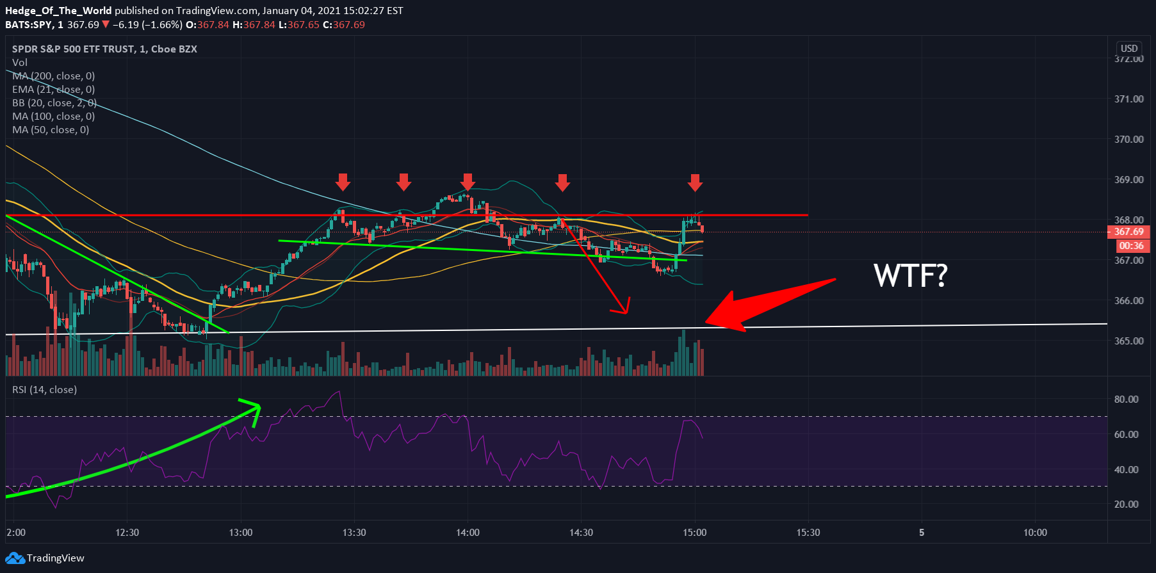Click the 10:00 time axis label

tap(1035, 532)
